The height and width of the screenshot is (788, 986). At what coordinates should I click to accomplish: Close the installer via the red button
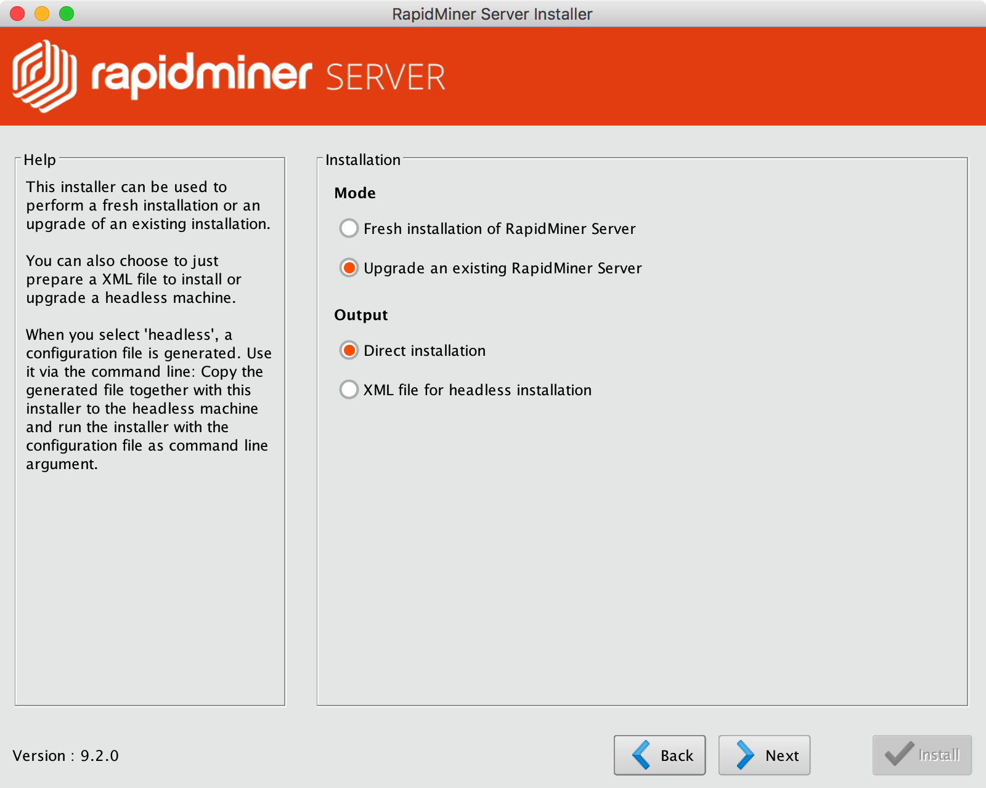[x=17, y=14]
